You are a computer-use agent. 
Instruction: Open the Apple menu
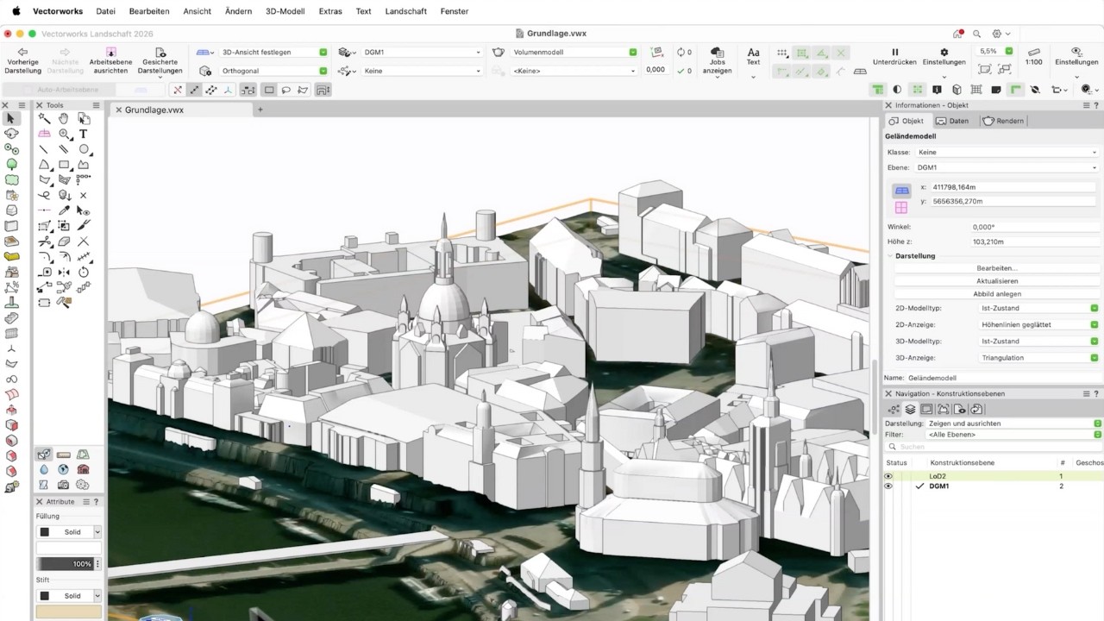[x=16, y=11]
